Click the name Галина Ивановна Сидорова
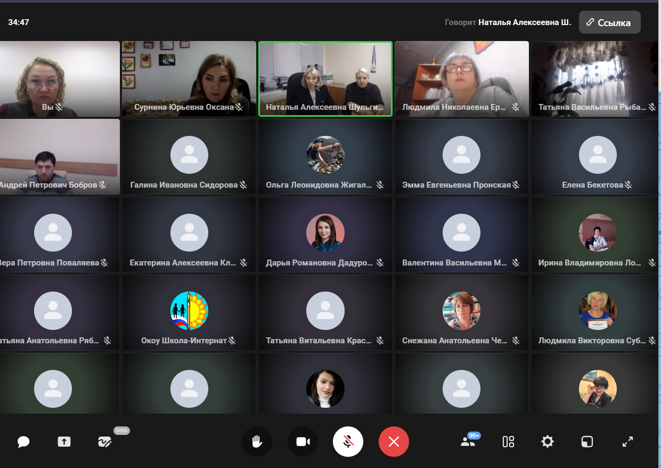The width and height of the screenshot is (661, 468). point(184,185)
